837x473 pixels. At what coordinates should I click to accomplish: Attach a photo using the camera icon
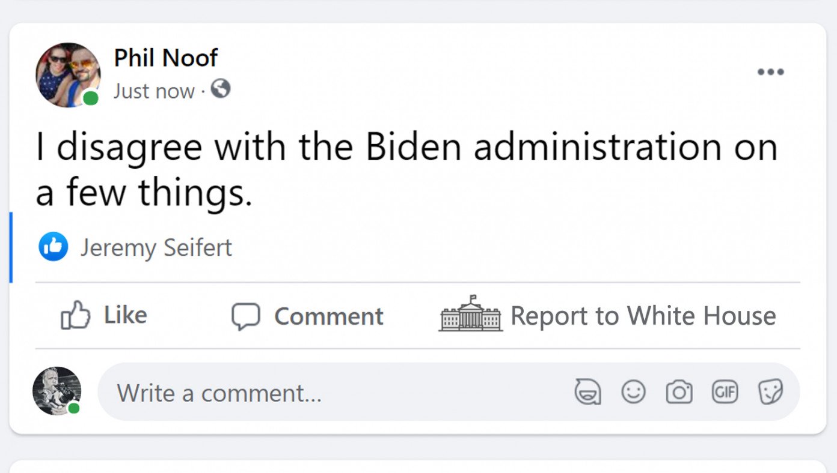[x=679, y=393]
